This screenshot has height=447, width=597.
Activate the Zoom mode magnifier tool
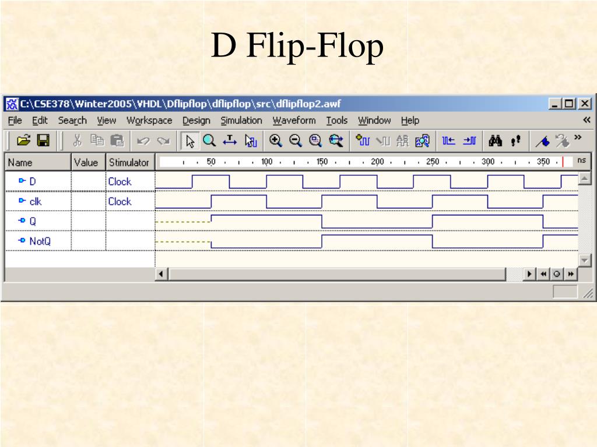(x=209, y=141)
